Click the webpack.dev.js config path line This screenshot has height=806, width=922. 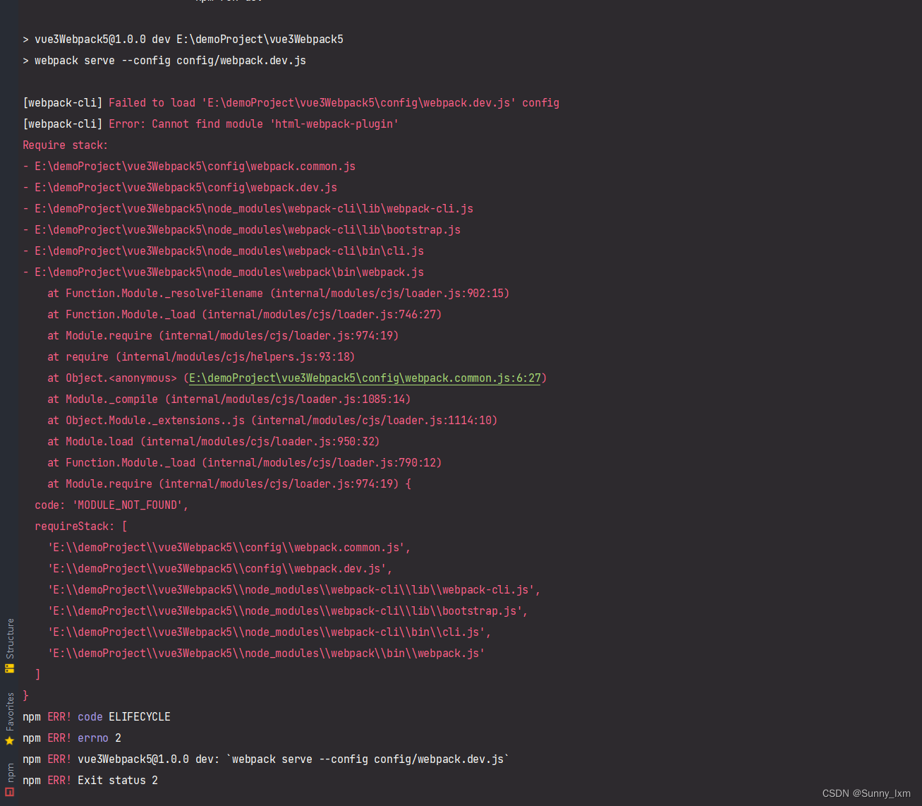(x=181, y=187)
